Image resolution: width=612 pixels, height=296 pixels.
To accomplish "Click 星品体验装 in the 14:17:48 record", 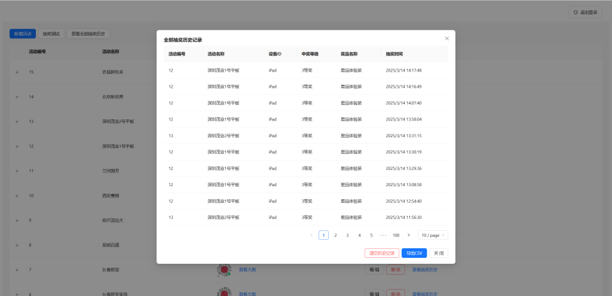I will (351, 70).
